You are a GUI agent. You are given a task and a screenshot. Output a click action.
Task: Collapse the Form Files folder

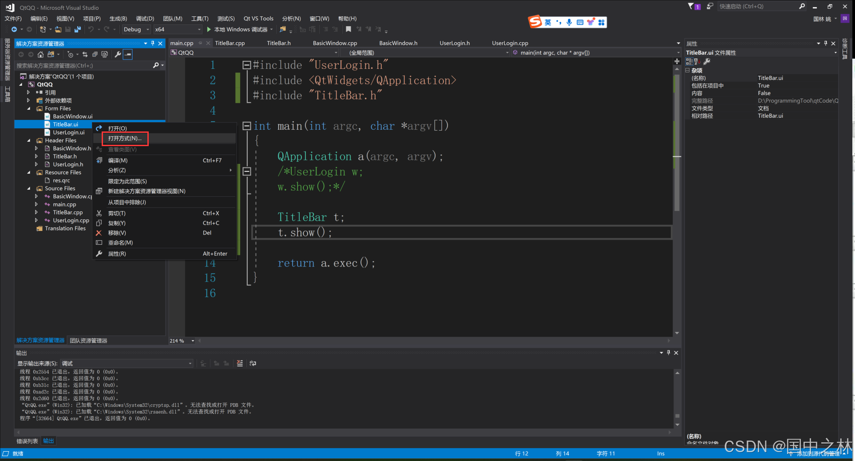pos(29,108)
